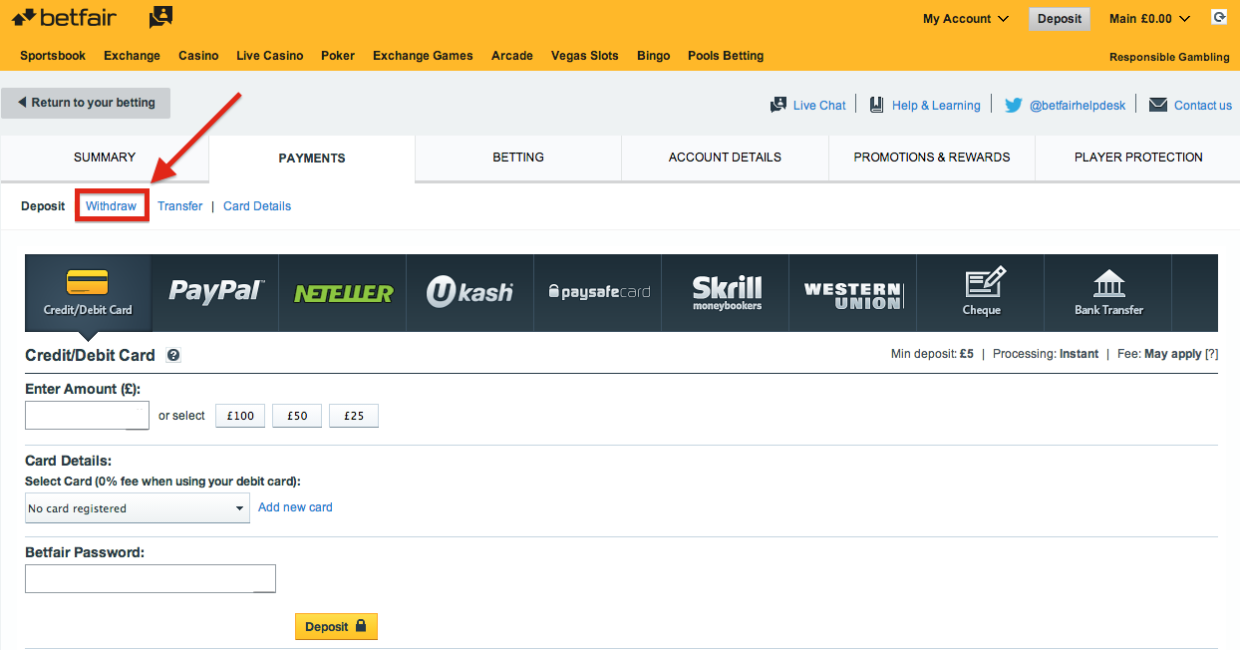Click the Deposit button in the top header
Viewport: 1240px width, 650px height.
tap(1060, 19)
